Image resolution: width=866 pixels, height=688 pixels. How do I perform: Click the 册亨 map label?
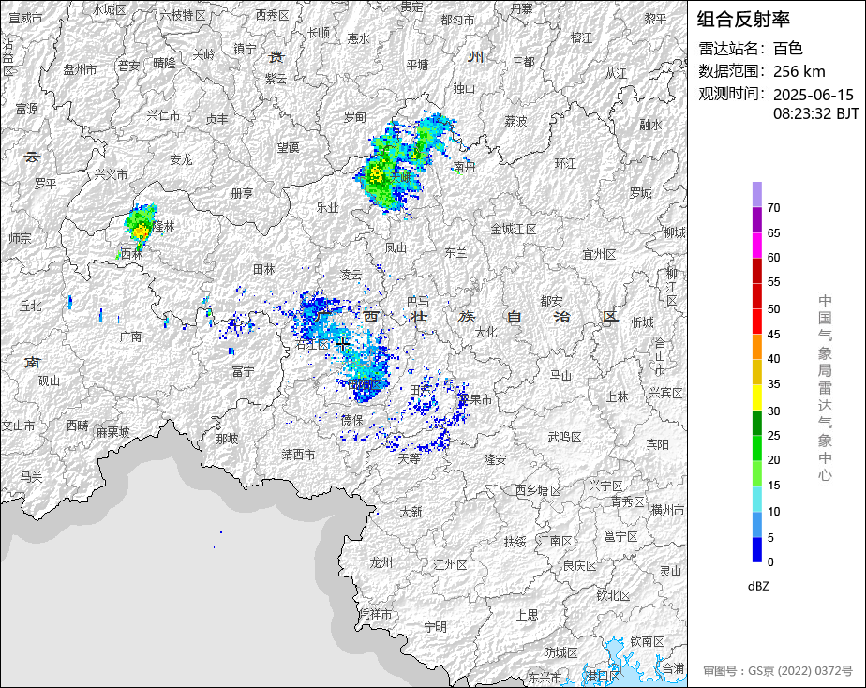(242, 193)
